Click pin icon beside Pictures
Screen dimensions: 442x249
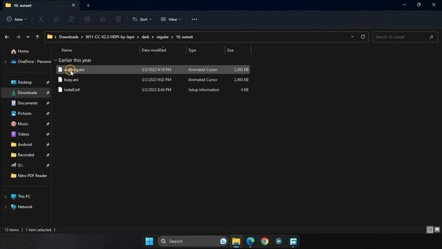48,113
